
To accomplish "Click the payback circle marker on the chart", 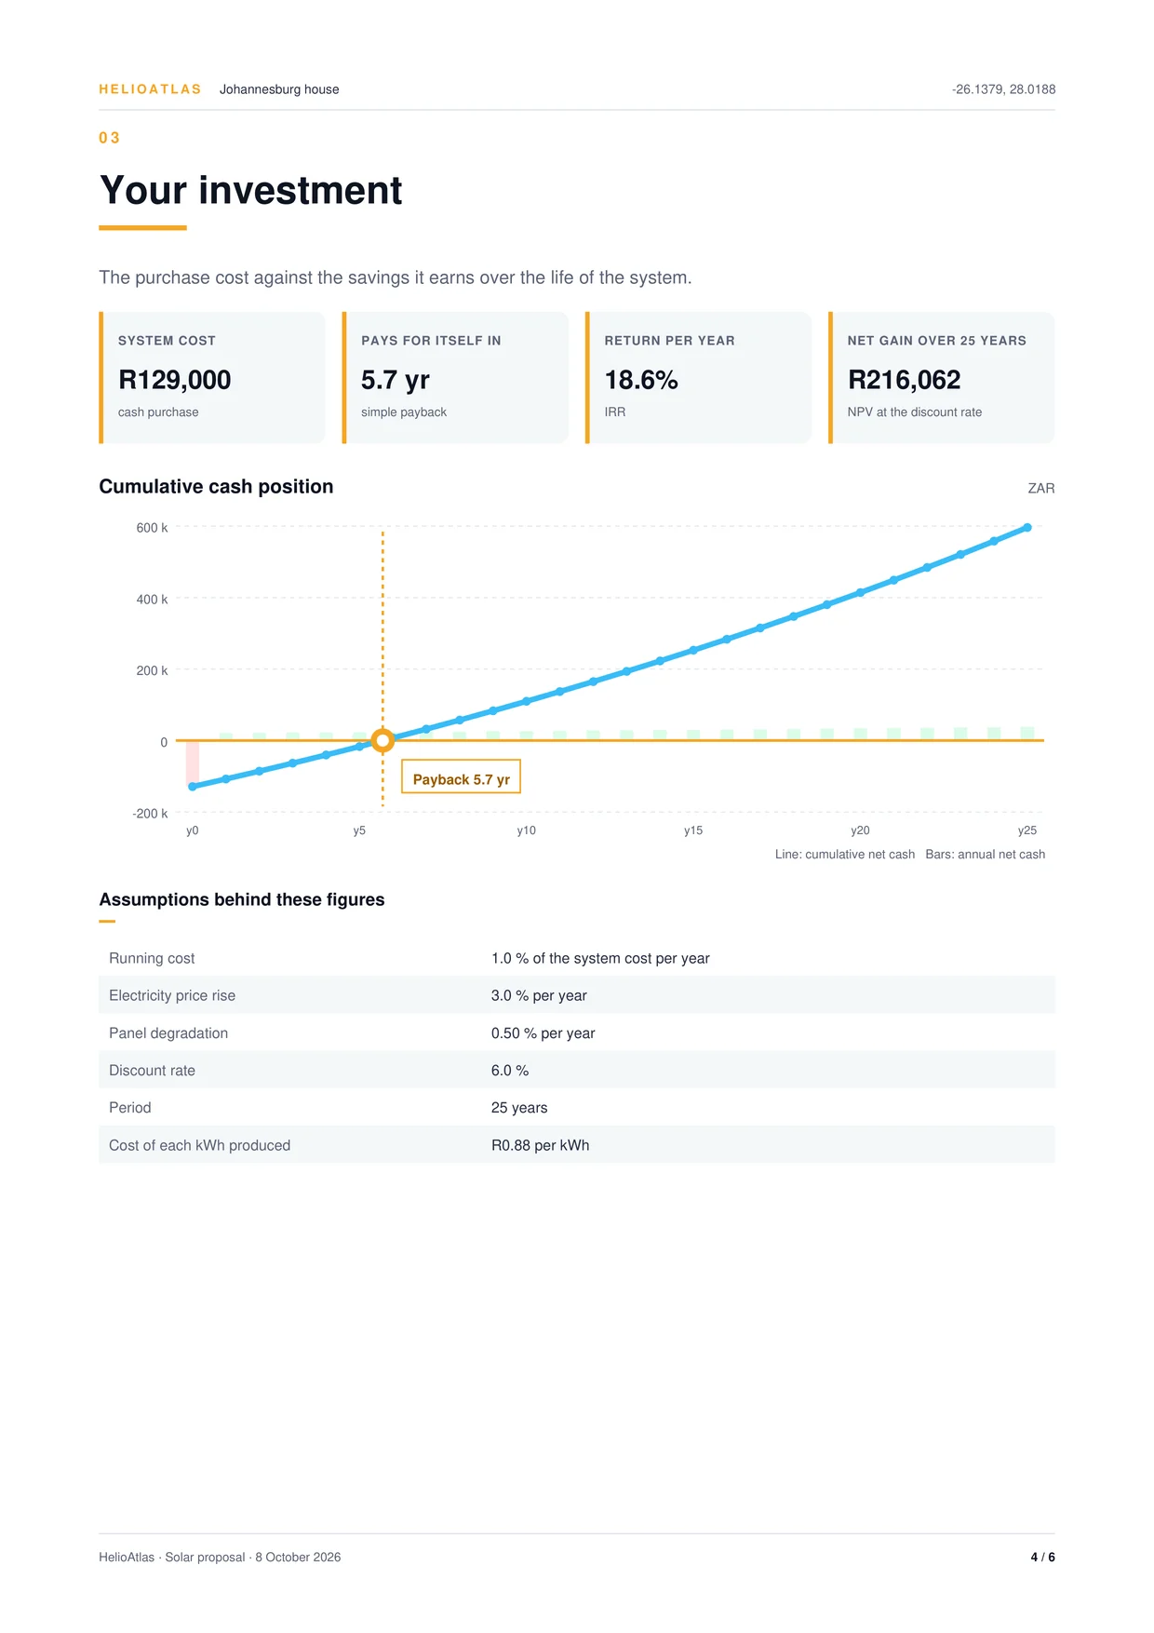I will [382, 741].
